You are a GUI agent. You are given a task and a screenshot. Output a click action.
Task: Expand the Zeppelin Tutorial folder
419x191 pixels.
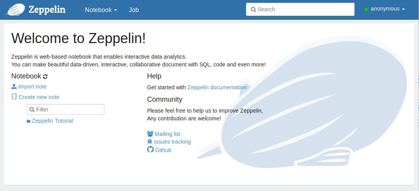click(52, 121)
